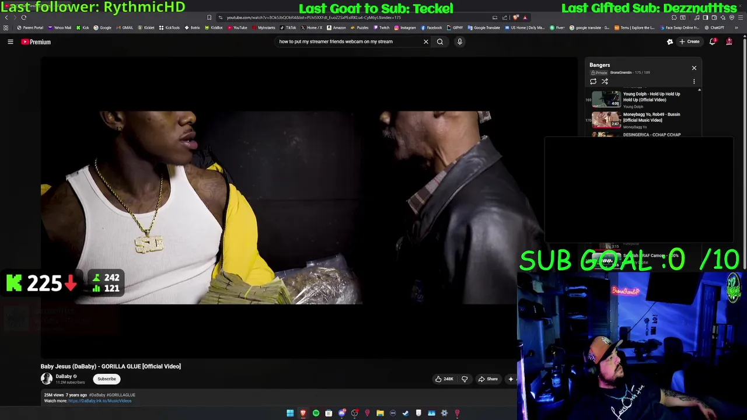
Task: Open the GIPHY bookmark
Action: 455,27
